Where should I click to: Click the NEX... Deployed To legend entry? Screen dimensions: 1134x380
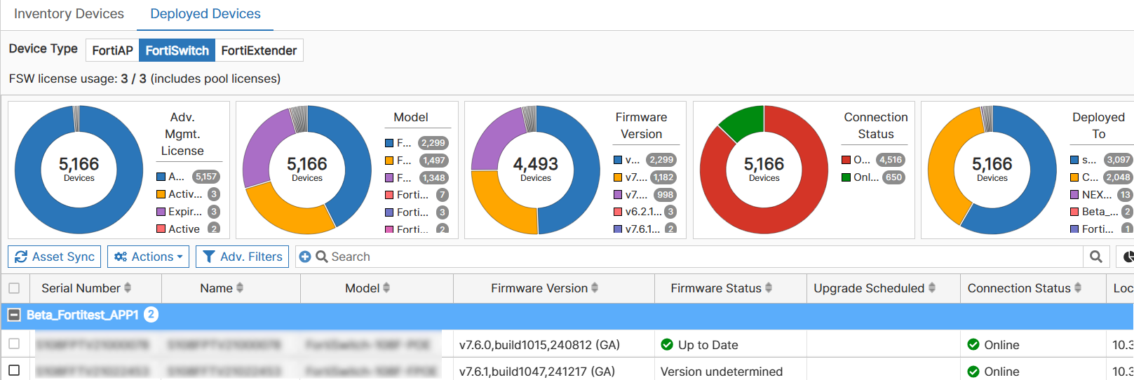coord(1101,195)
